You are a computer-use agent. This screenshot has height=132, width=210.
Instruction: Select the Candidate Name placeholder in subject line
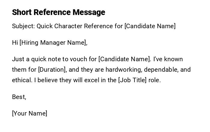(150, 26)
